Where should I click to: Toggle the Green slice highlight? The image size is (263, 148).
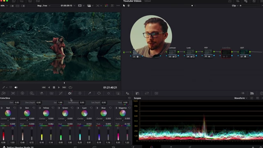coord(59,108)
